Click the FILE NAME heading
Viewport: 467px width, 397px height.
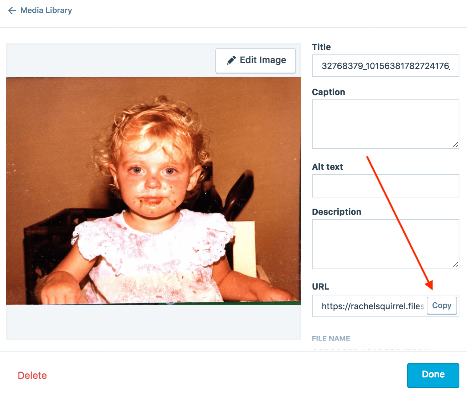331,339
